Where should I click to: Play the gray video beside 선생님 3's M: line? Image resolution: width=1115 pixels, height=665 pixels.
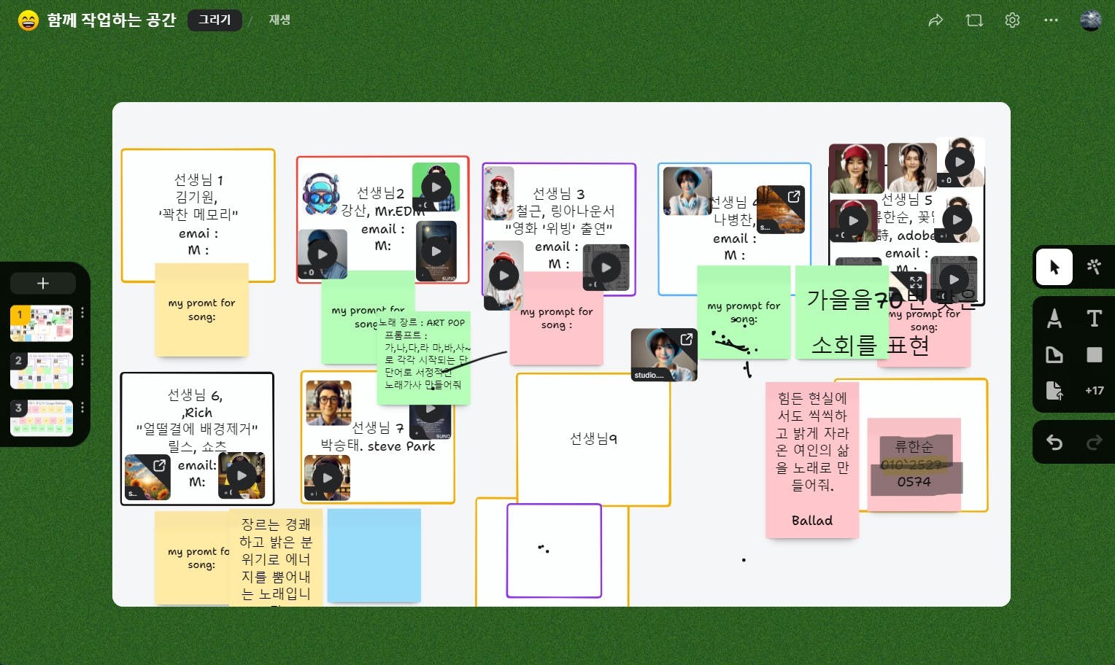(606, 268)
